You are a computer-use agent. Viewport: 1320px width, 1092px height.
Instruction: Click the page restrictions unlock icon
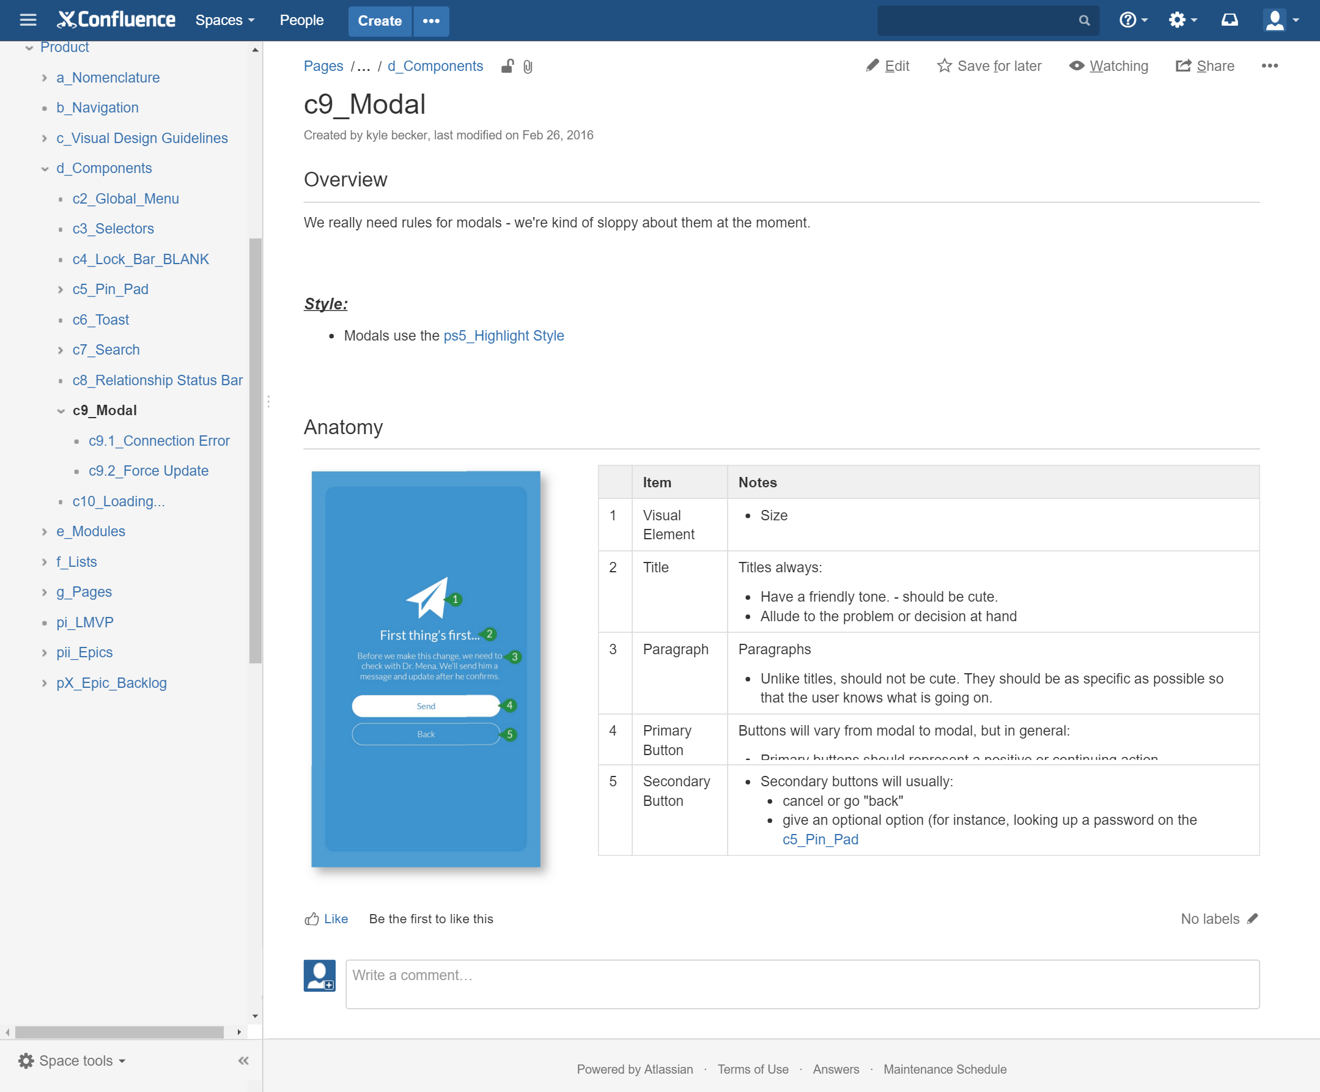tap(507, 66)
